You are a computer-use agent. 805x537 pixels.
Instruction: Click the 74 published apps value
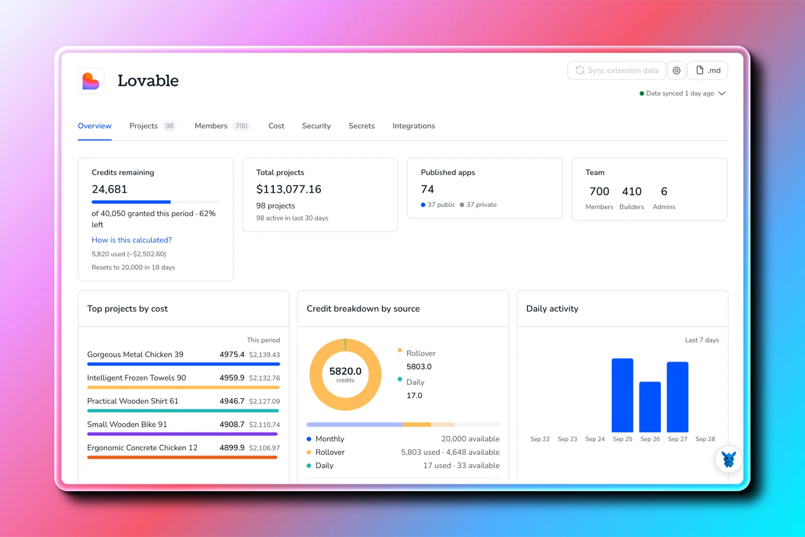coord(428,189)
